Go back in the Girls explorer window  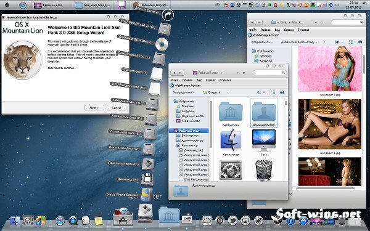tap(252, 22)
